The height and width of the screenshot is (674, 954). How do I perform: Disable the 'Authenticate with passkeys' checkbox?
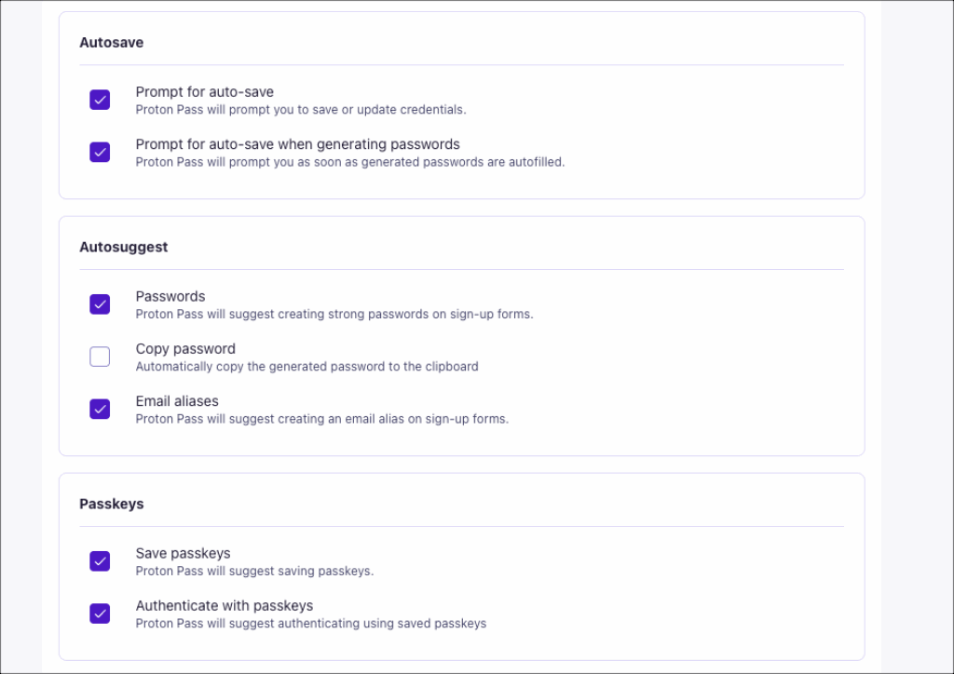tap(100, 613)
